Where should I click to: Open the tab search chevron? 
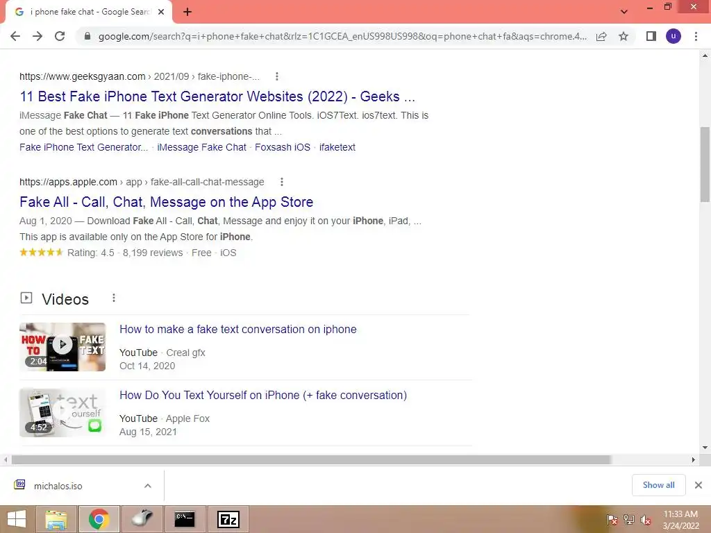(x=624, y=12)
